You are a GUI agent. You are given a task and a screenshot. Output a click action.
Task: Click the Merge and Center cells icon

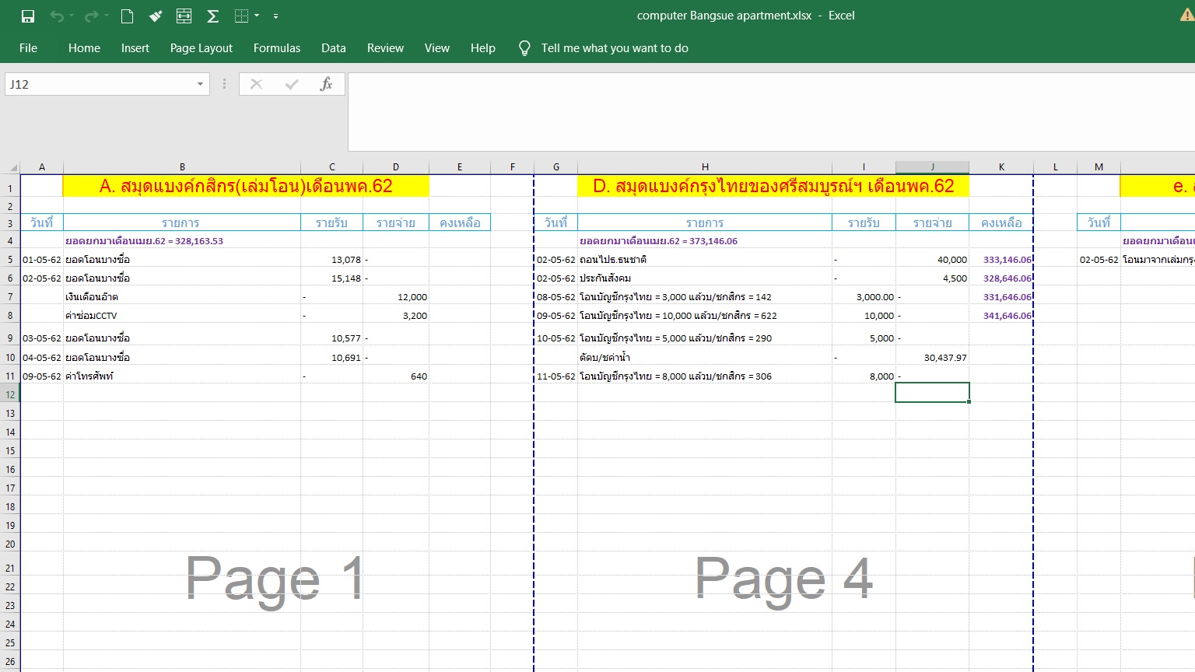coord(184,16)
